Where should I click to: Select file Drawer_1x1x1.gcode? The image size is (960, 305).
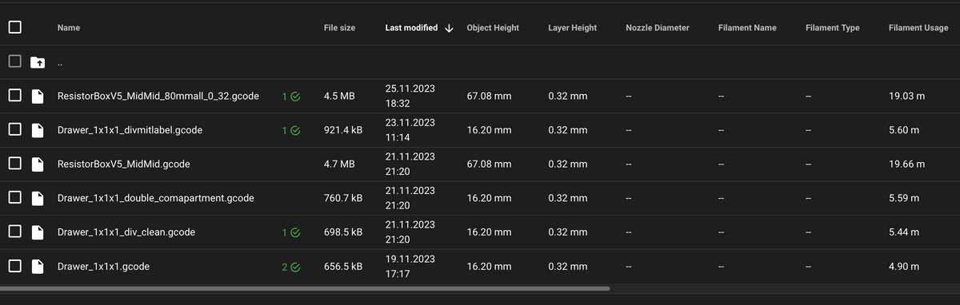(x=103, y=266)
